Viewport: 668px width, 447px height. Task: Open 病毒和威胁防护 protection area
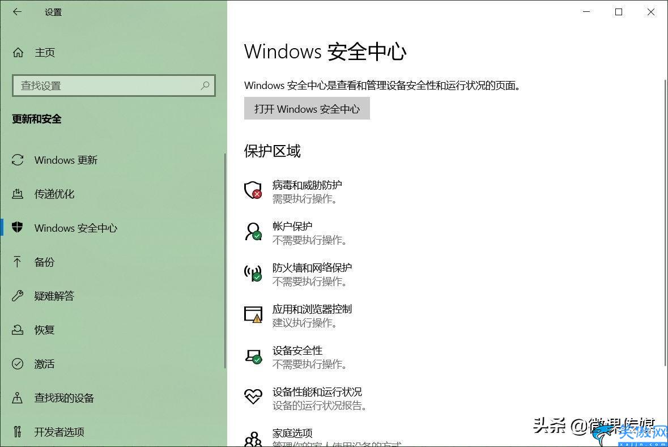293,191
